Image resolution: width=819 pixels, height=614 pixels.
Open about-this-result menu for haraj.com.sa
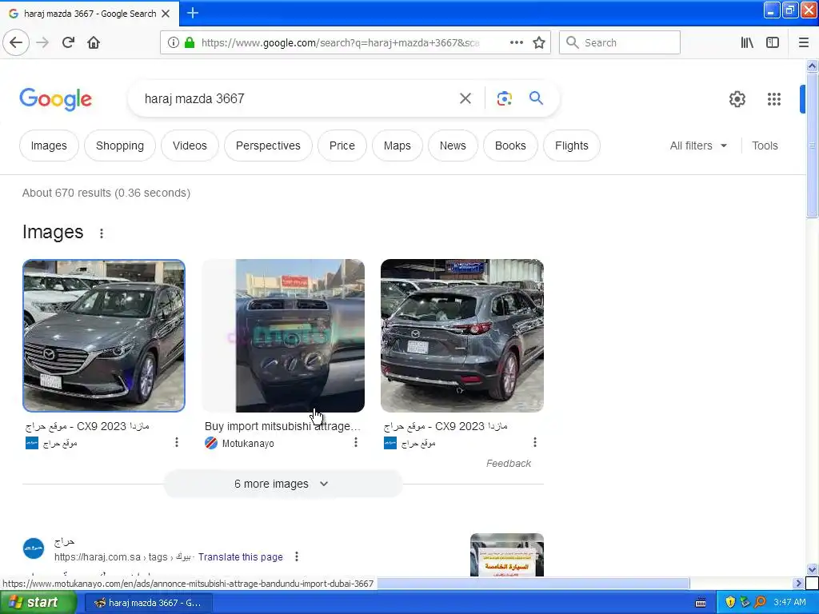(297, 556)
